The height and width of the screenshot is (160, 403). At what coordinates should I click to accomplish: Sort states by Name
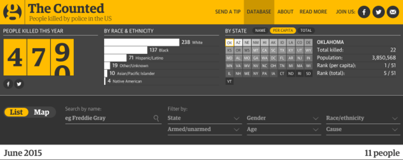click(x=260, y=30)
